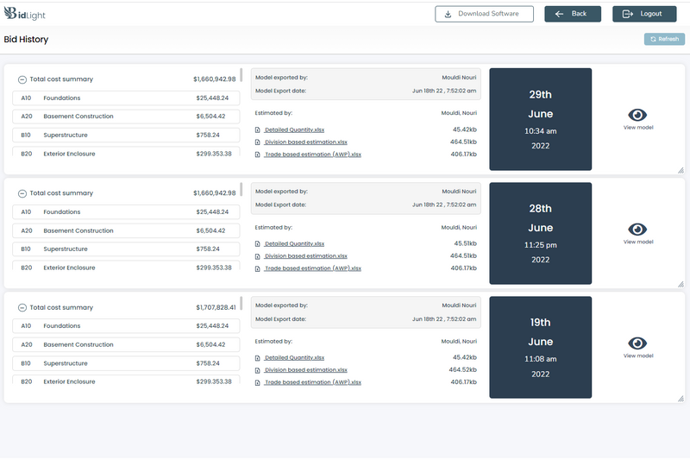Open Detailed Quantity.xlsx in 29th June bid

[x=294, y=129]
